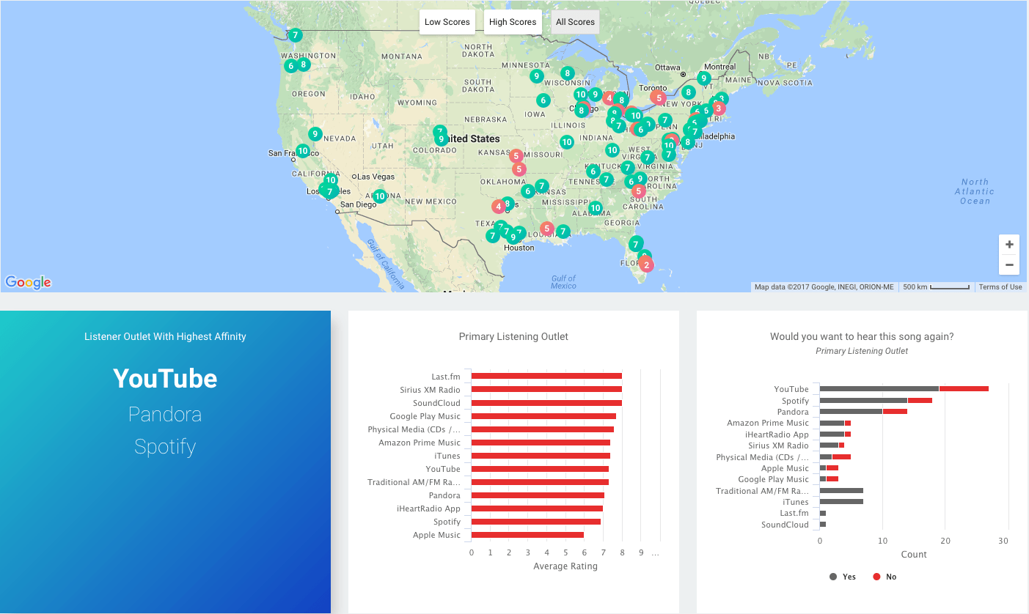
Task: Click the Google Play Music average rating bar
Action: (x=543, y=416)
